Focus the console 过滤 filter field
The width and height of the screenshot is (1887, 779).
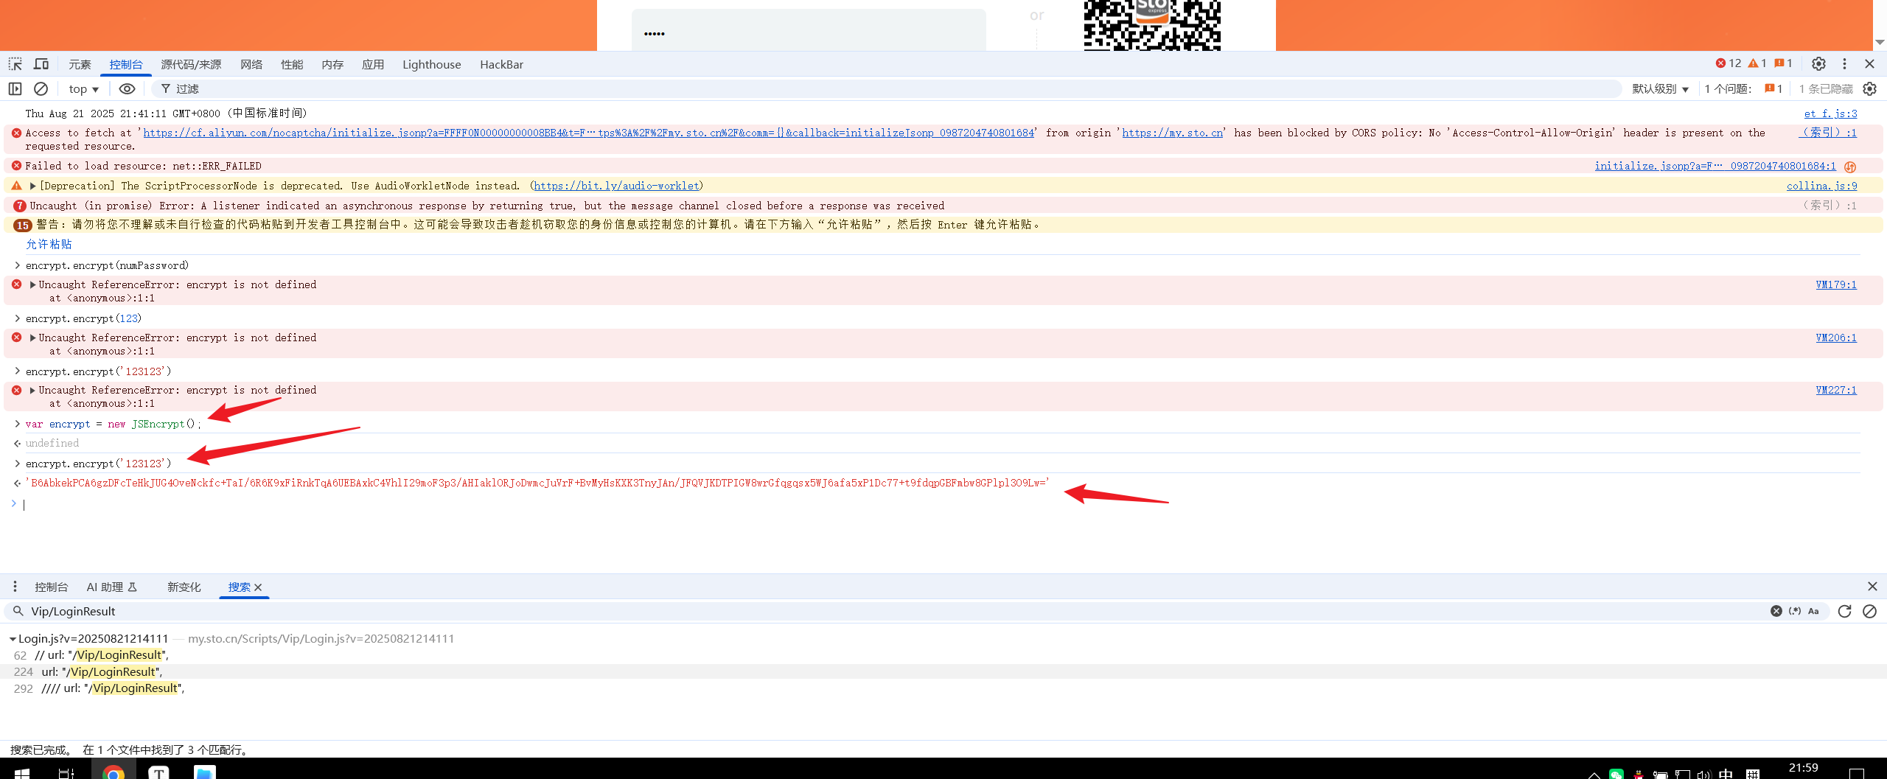pyautogui.click(x=886, y=89)
